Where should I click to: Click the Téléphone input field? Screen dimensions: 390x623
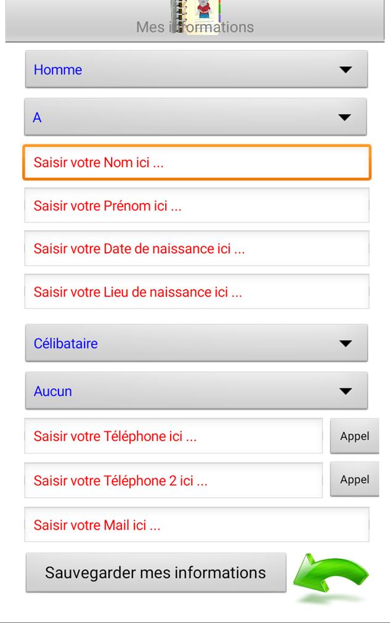pyautogui.click(x=173, y=436)
